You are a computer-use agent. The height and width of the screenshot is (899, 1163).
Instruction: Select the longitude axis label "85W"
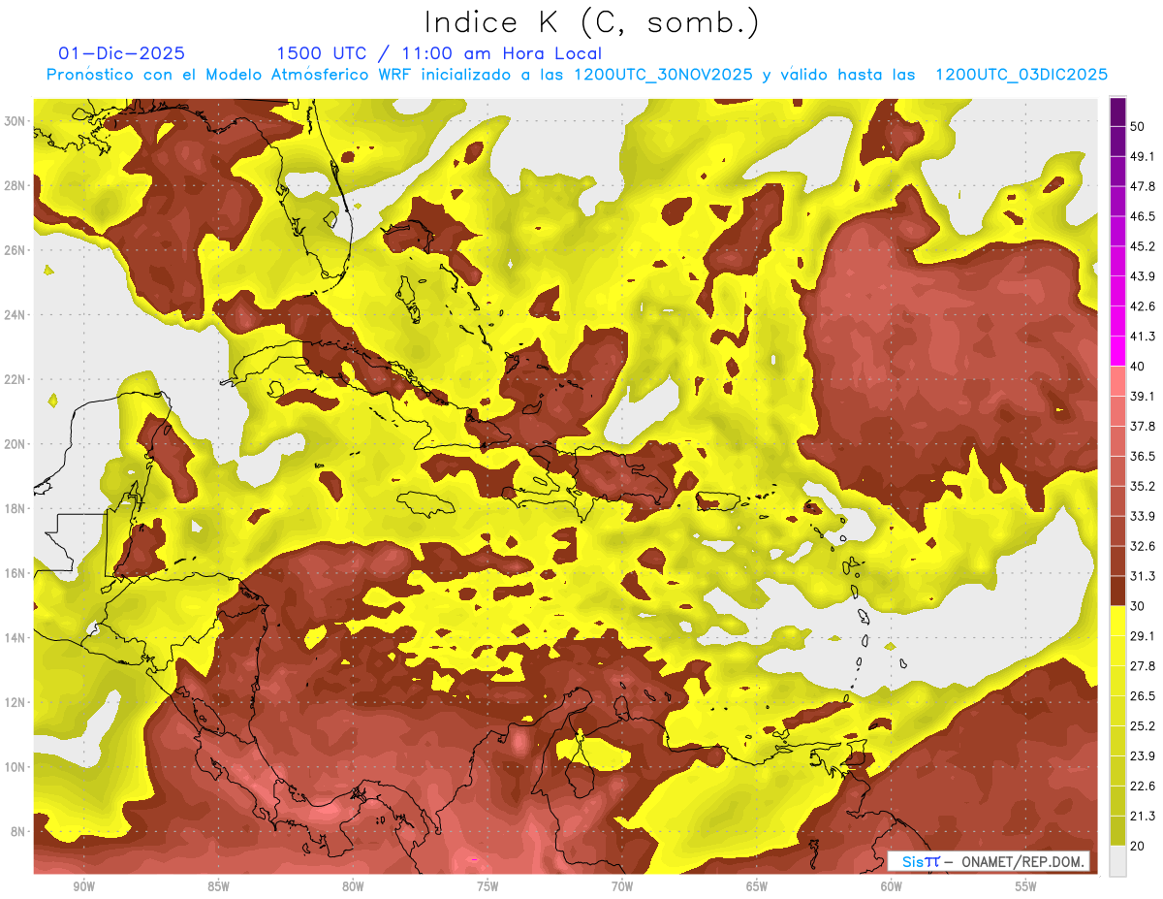[218, 886]
